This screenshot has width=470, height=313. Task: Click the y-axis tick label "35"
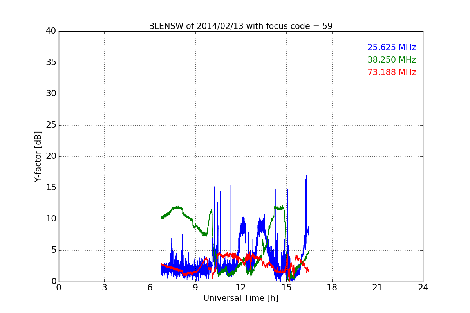coord(51,63)
